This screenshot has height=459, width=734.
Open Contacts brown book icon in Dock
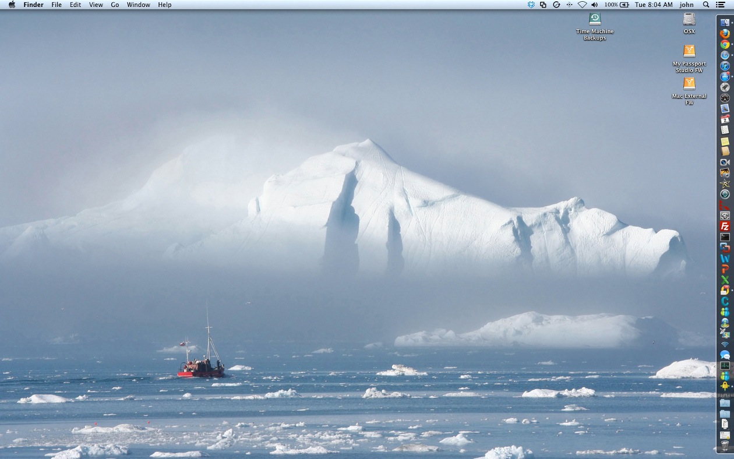(x=725, y=151)
